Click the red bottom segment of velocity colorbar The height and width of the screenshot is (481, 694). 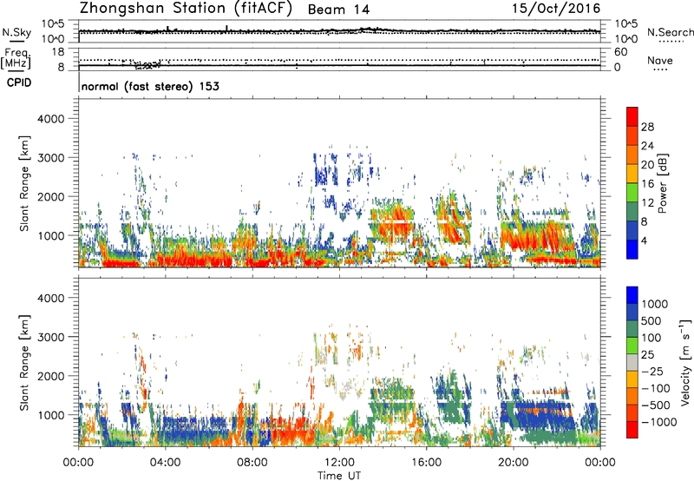click(632, 430)
